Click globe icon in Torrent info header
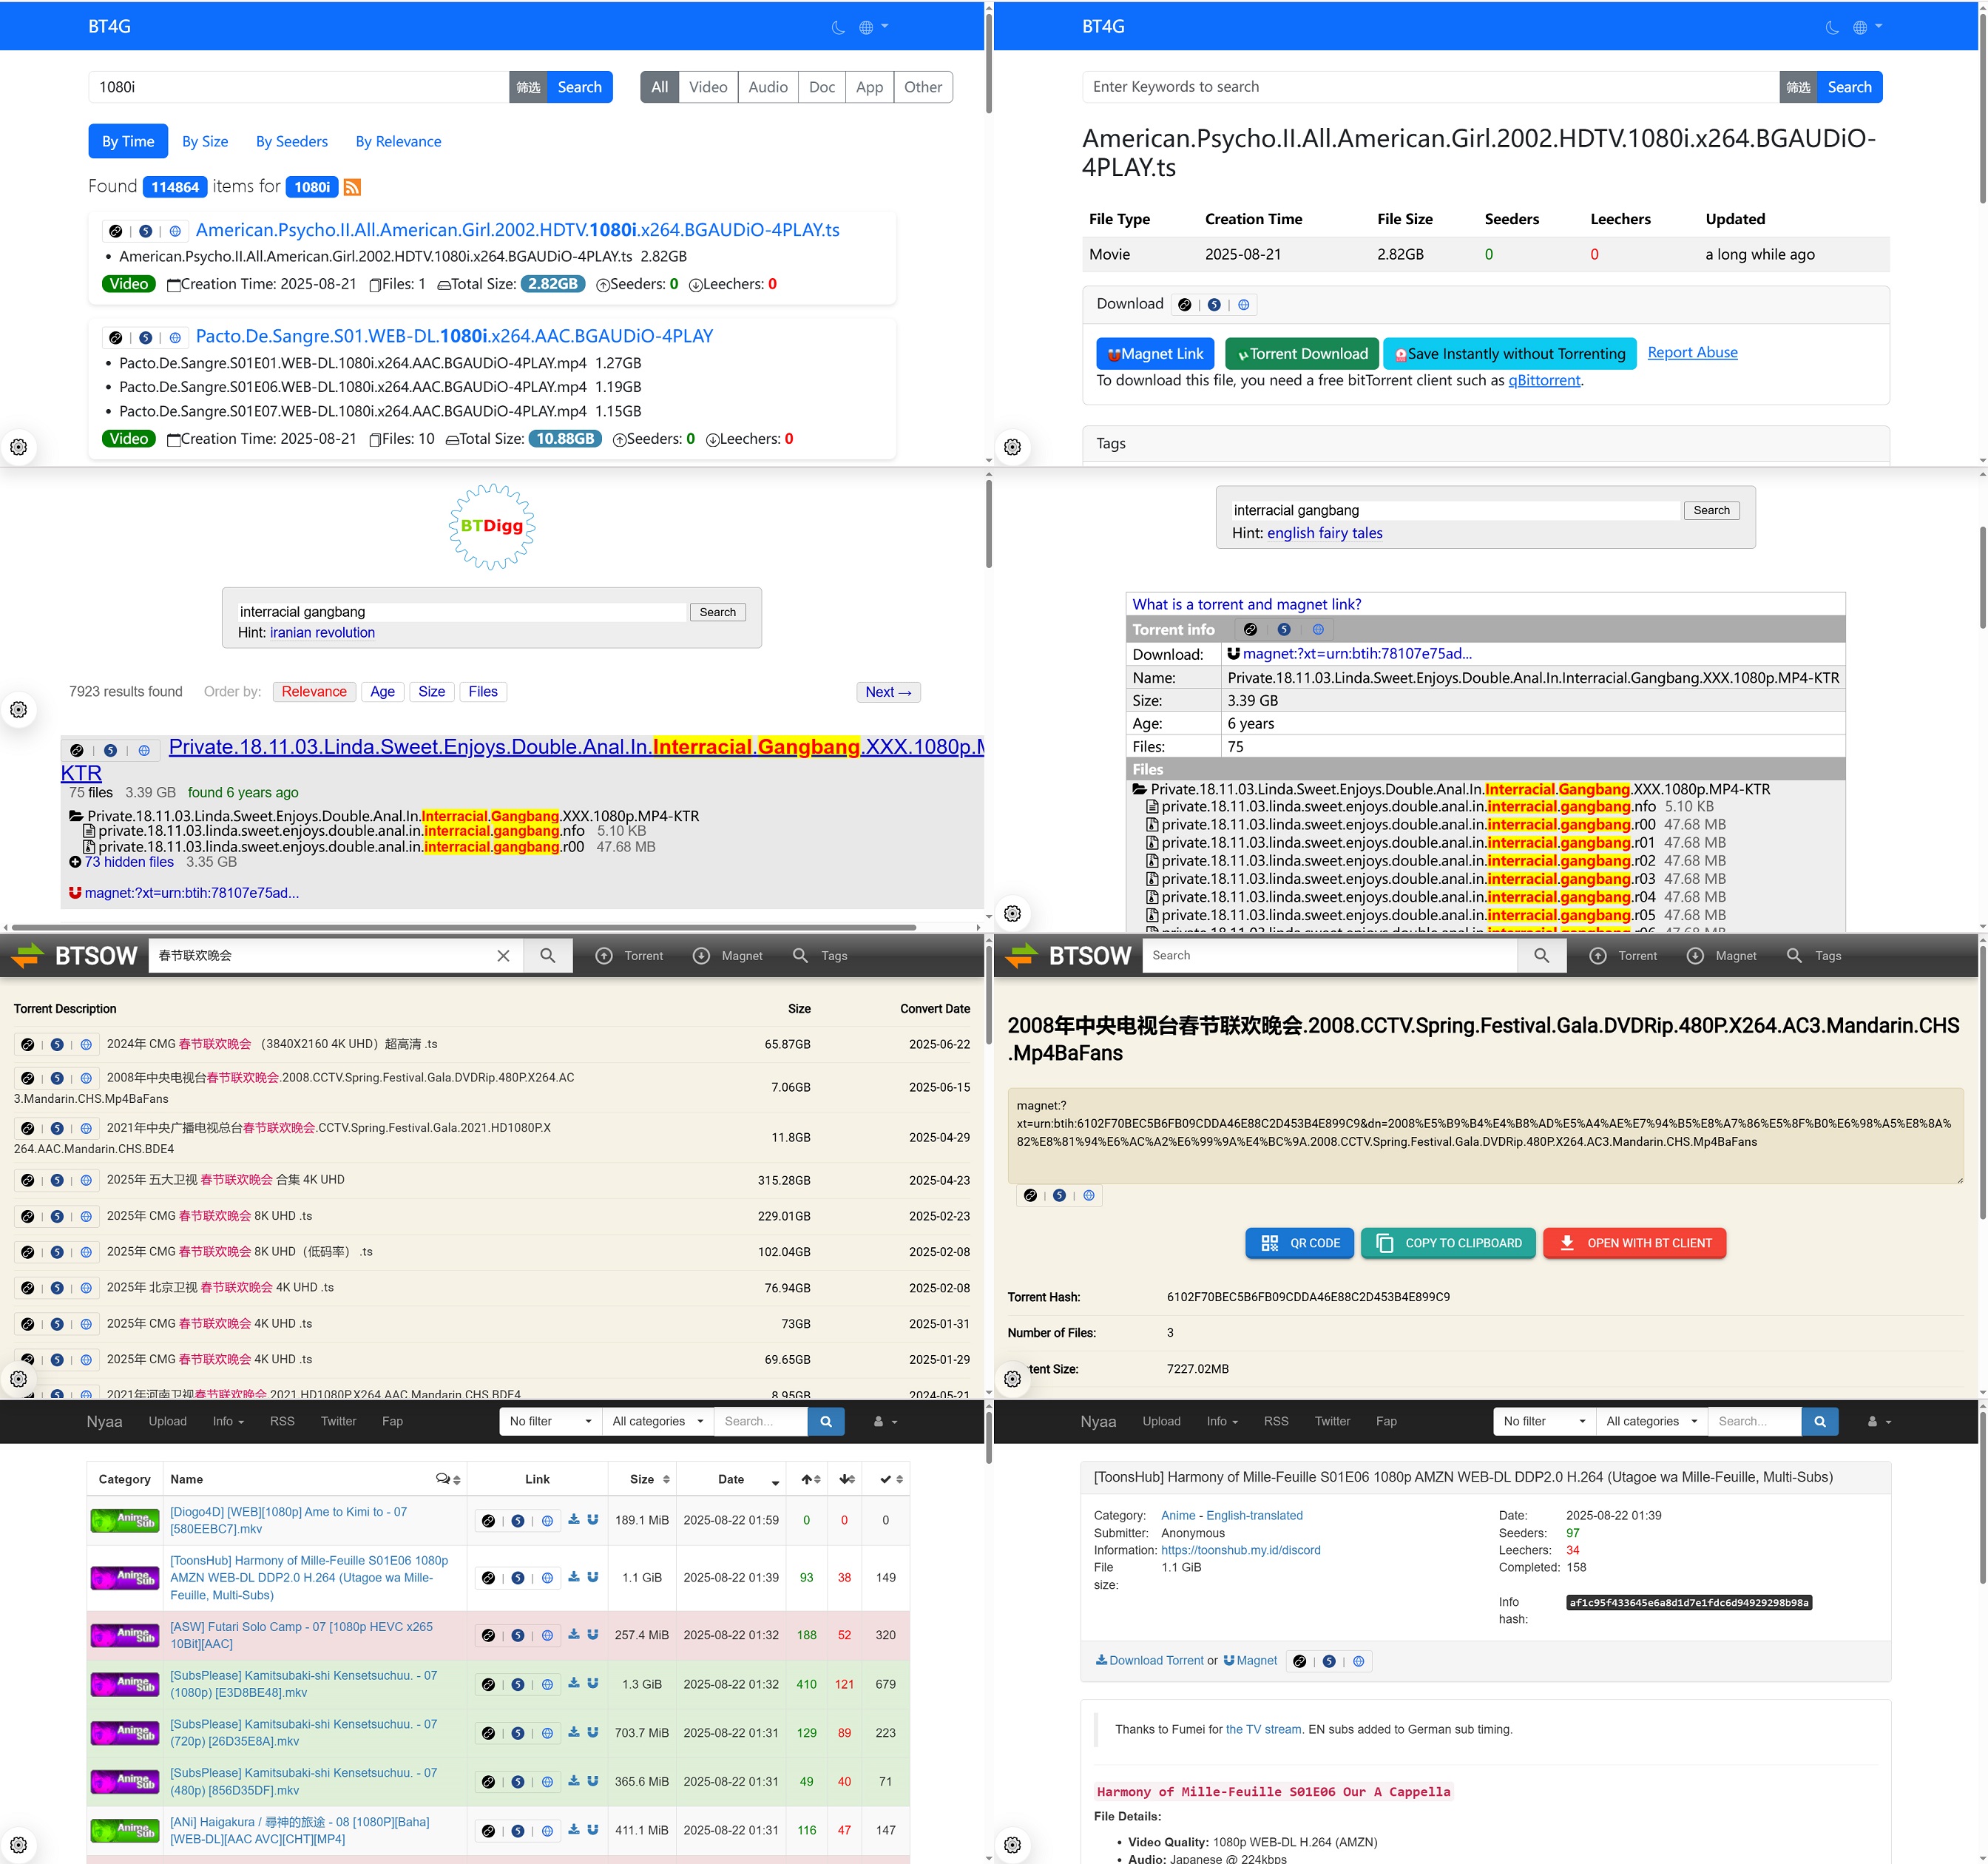 1318,630
